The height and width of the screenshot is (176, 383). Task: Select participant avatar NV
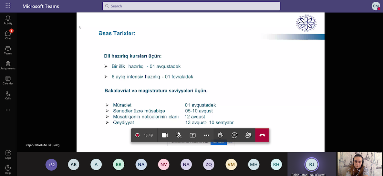(x=163, y=164)
